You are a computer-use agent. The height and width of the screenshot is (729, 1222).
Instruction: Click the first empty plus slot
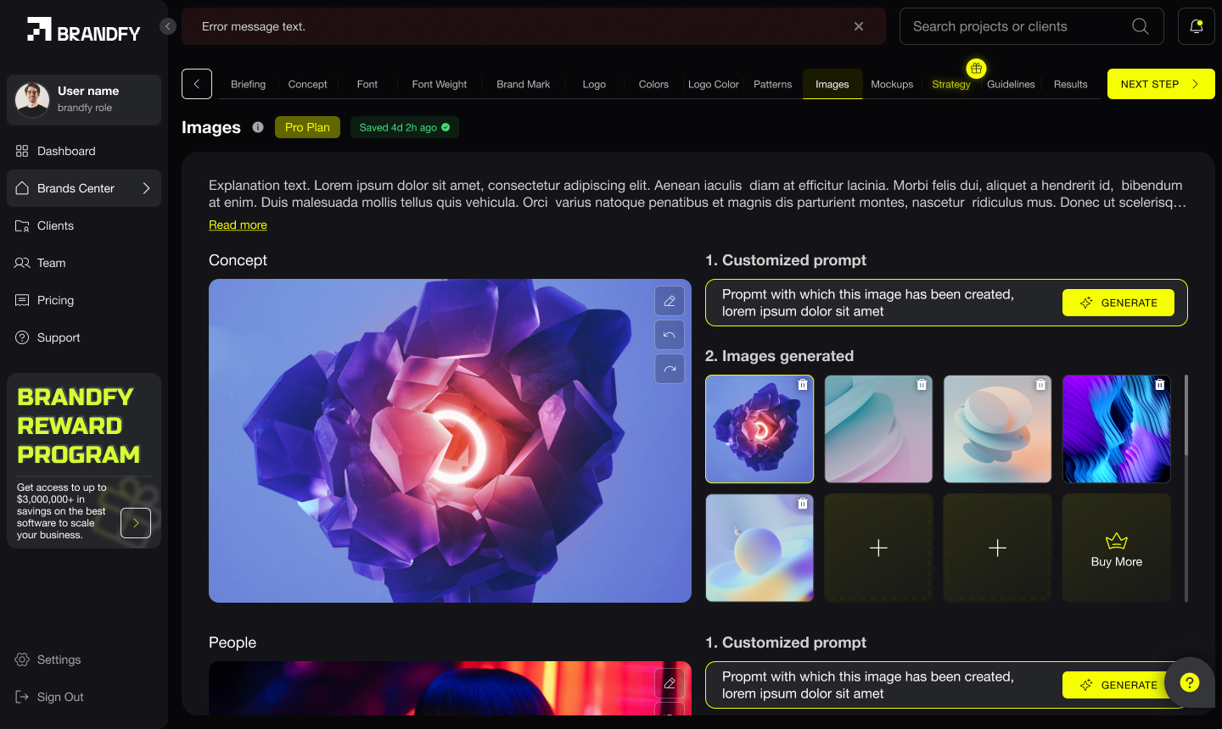click(x=878, y=548)
